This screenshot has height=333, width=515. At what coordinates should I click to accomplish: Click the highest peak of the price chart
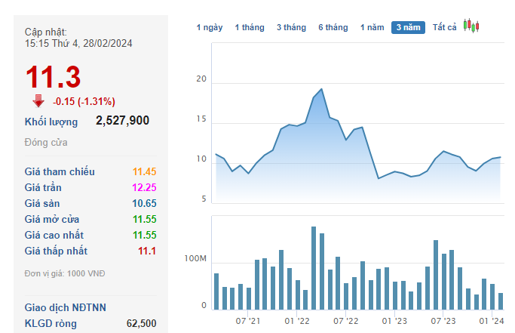[x=322, y=89]
